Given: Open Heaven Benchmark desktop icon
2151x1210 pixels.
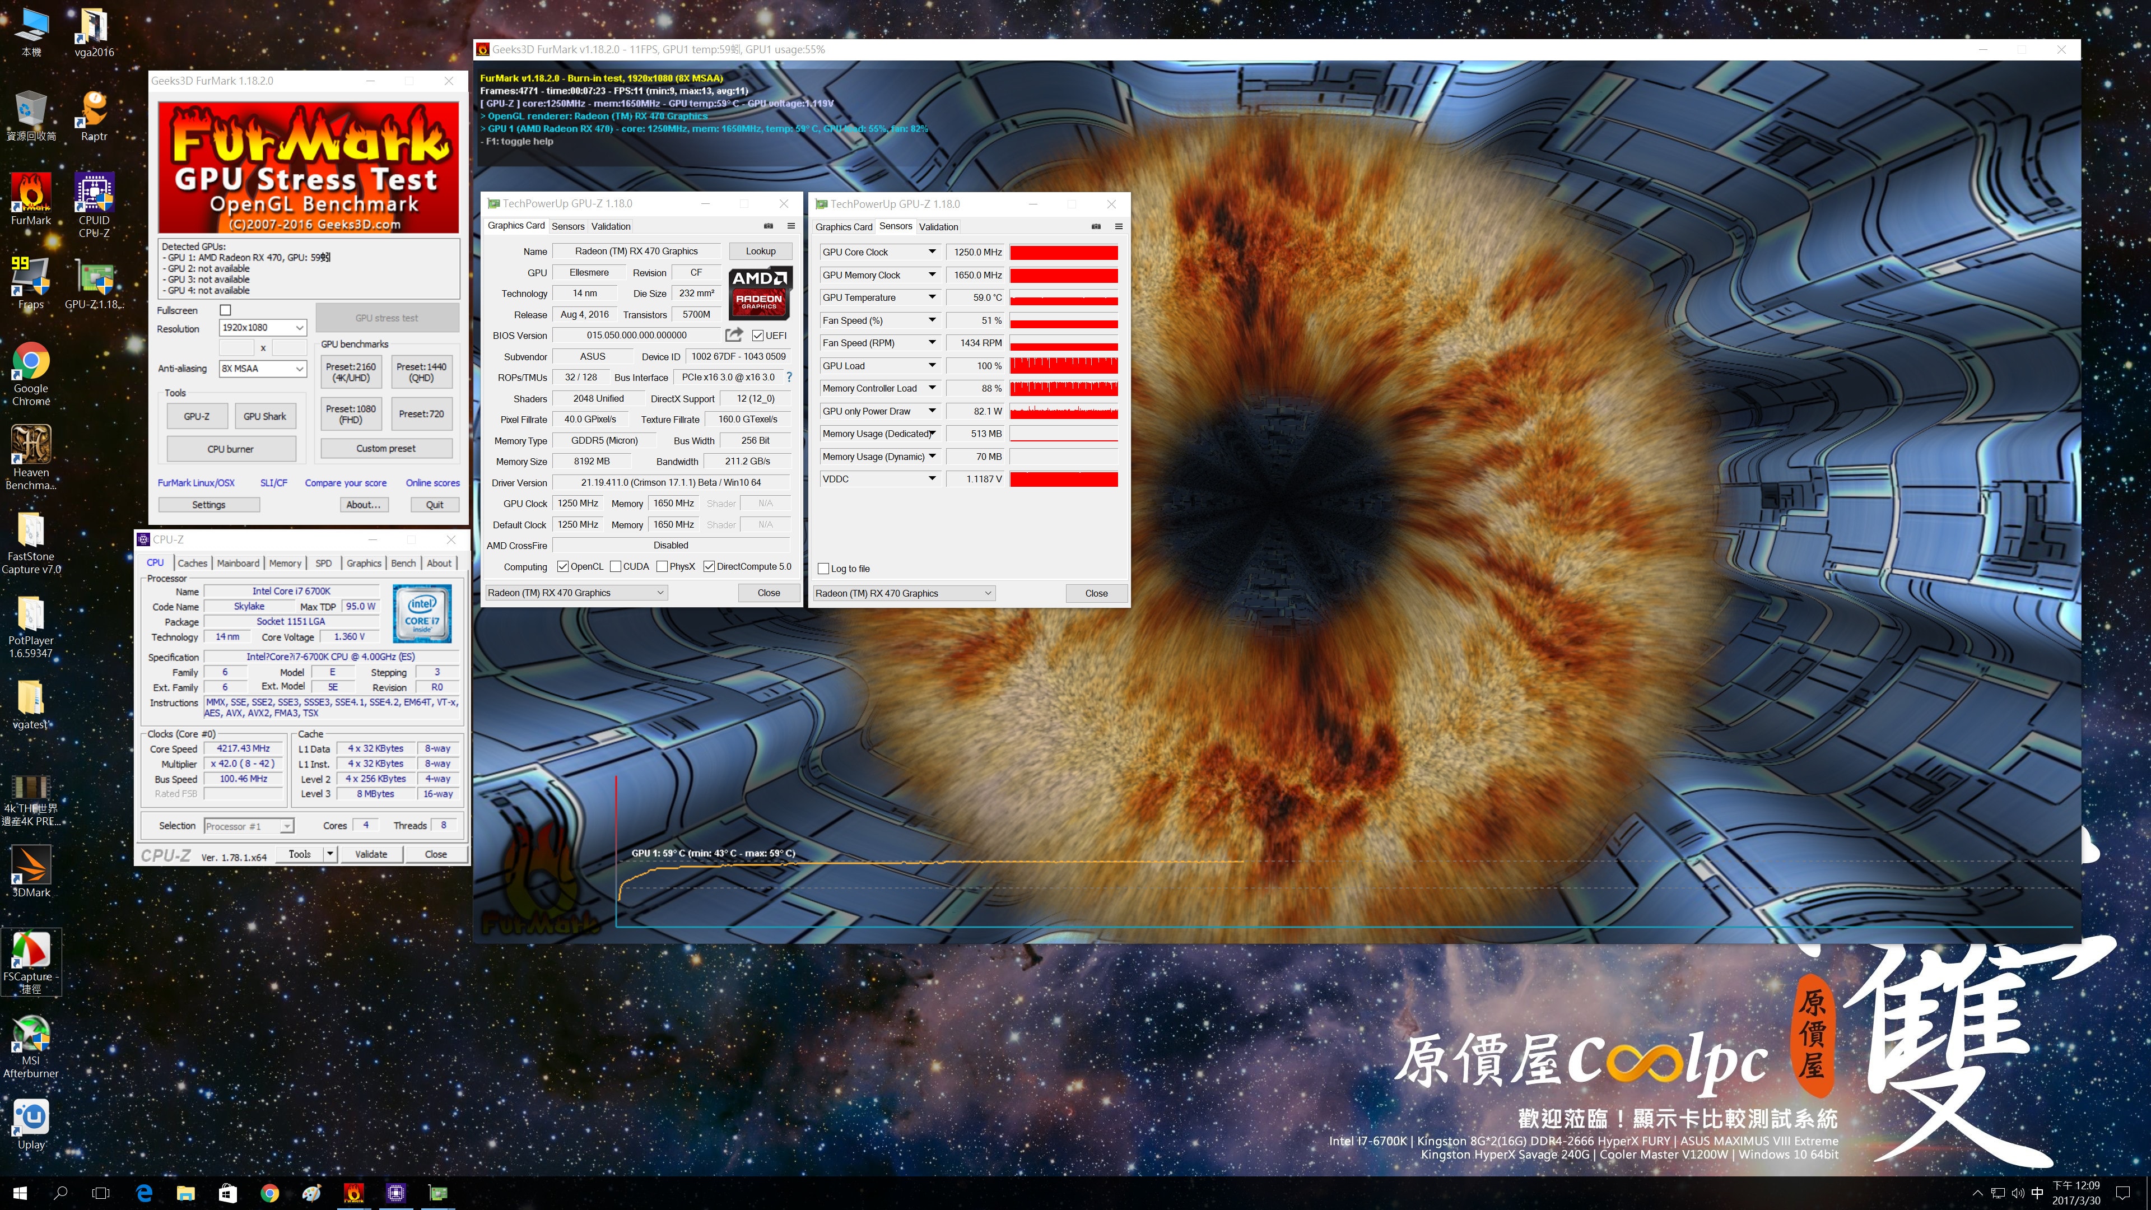Looking at the screenshot, I should (31, 457).
